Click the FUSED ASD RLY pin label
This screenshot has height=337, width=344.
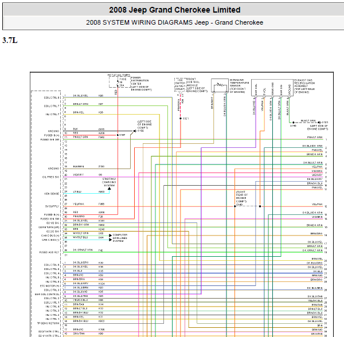tap(49, 252)
